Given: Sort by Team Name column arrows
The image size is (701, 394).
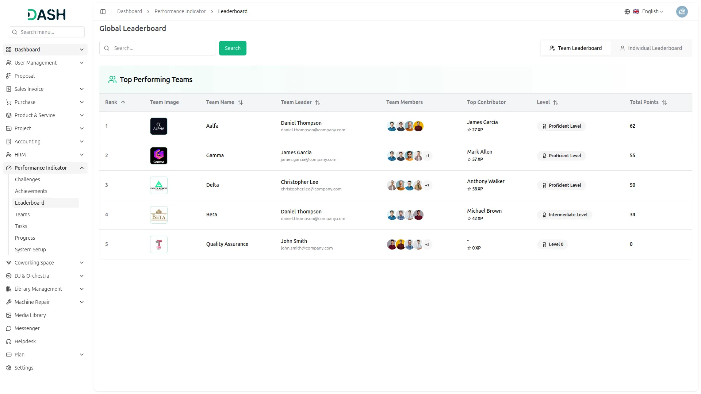Looking at the screenshot, I should 240,103.
